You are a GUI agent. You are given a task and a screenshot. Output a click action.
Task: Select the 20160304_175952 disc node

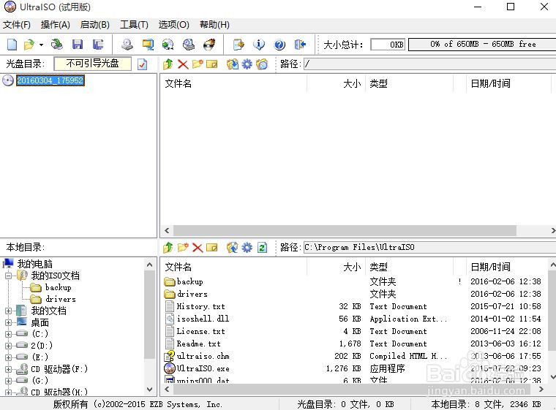tap(50, 80)
